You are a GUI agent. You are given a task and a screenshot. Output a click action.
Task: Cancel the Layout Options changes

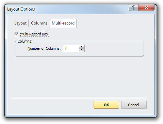[134, 105]
